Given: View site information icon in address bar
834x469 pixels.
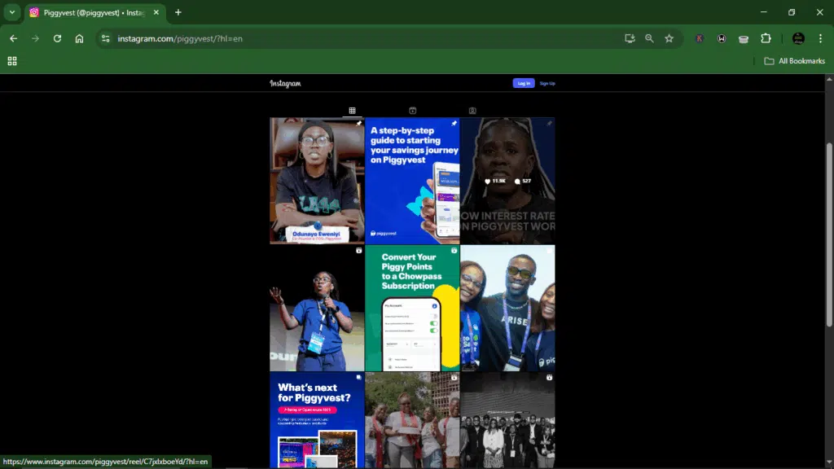Looking at the screenshot, I should click(x=105, y=38).
